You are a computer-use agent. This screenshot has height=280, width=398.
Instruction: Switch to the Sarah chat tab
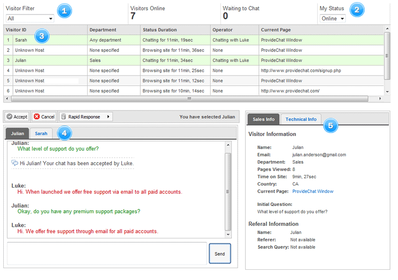pos(41,133)
